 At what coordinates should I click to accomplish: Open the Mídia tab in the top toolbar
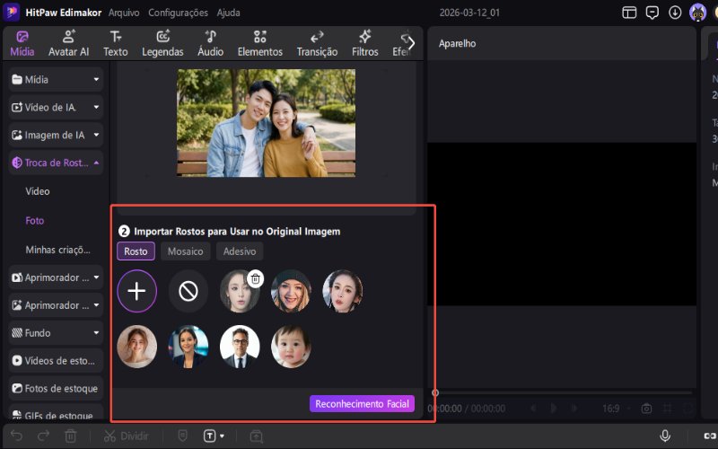point(22,43)
